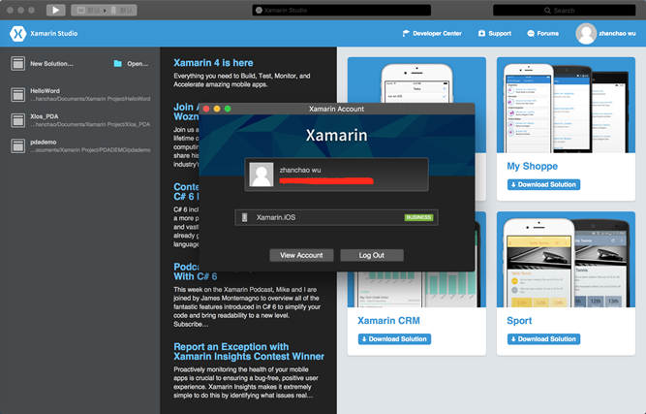Viewport: 646px width, 414px height.
Task: Click the Xamarin CRM title
Action: [388, 321]
